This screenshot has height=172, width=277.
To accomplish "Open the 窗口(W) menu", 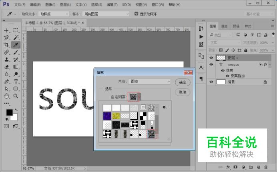I will point(158,5).
